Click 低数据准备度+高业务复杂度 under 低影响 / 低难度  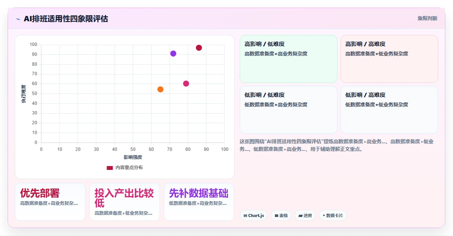[x=276, y=105]
